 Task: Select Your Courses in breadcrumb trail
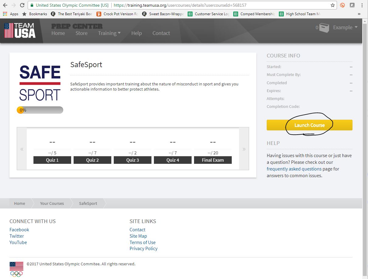pyautogui.click(x=52, y=203)
